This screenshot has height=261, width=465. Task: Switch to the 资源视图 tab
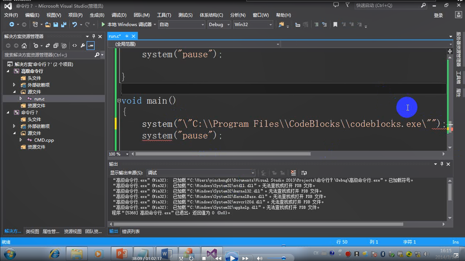pos(73,231)
